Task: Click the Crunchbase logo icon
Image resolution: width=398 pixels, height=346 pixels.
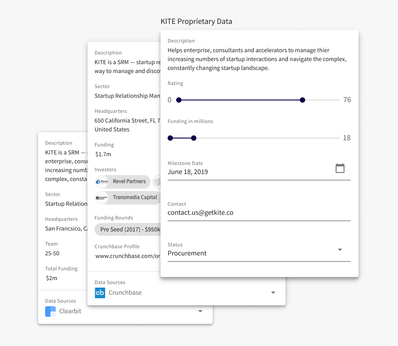Action: tap(100, 292)
